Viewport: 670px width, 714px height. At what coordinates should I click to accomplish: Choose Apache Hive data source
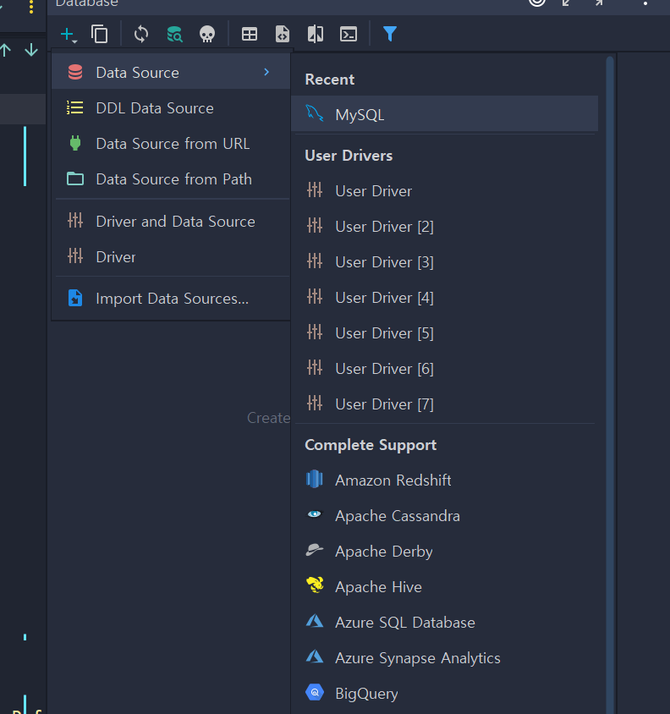[x=444, y=586]
